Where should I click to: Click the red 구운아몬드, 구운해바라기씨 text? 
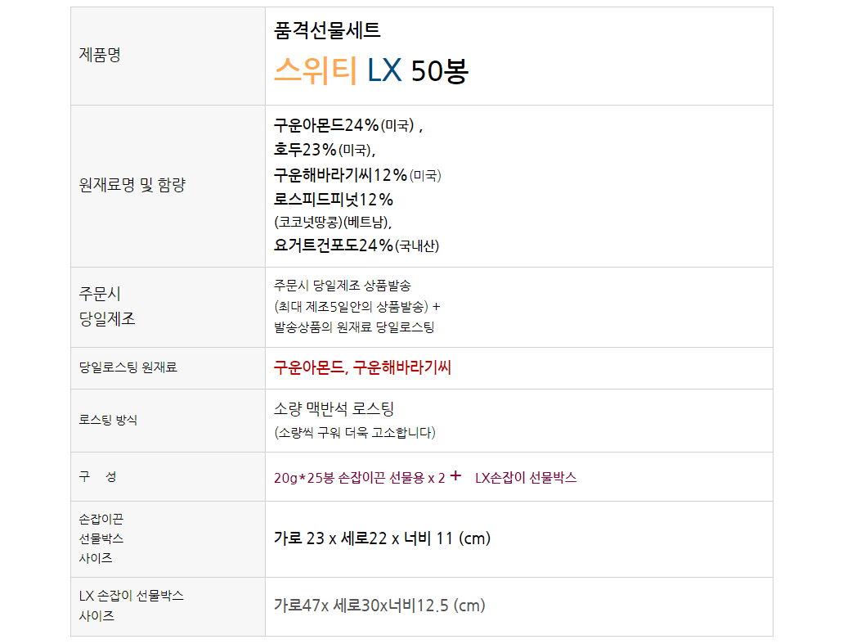click(x=362, y=367)
